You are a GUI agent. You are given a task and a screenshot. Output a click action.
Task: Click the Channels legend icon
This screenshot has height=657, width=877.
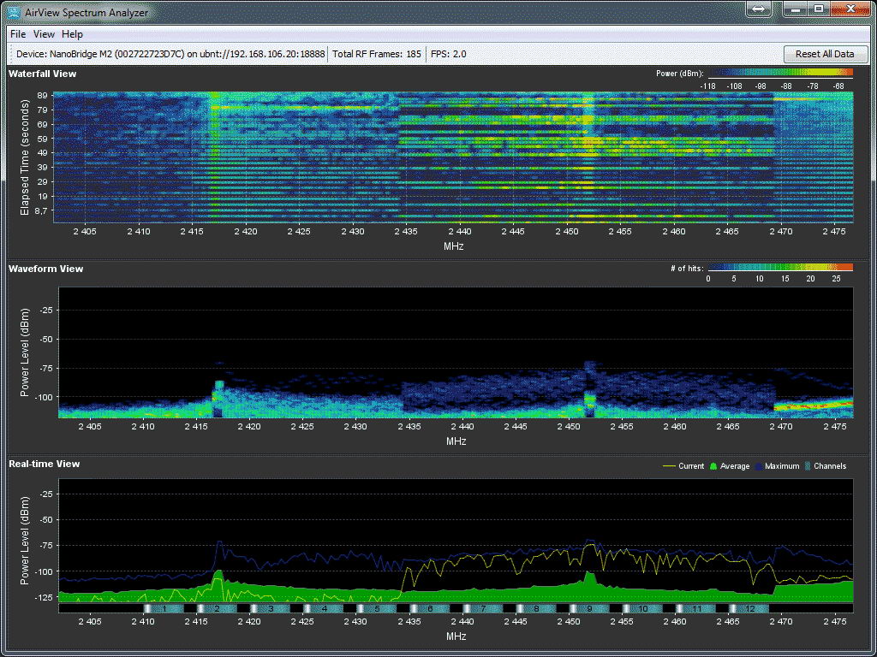tap(808, 466)
